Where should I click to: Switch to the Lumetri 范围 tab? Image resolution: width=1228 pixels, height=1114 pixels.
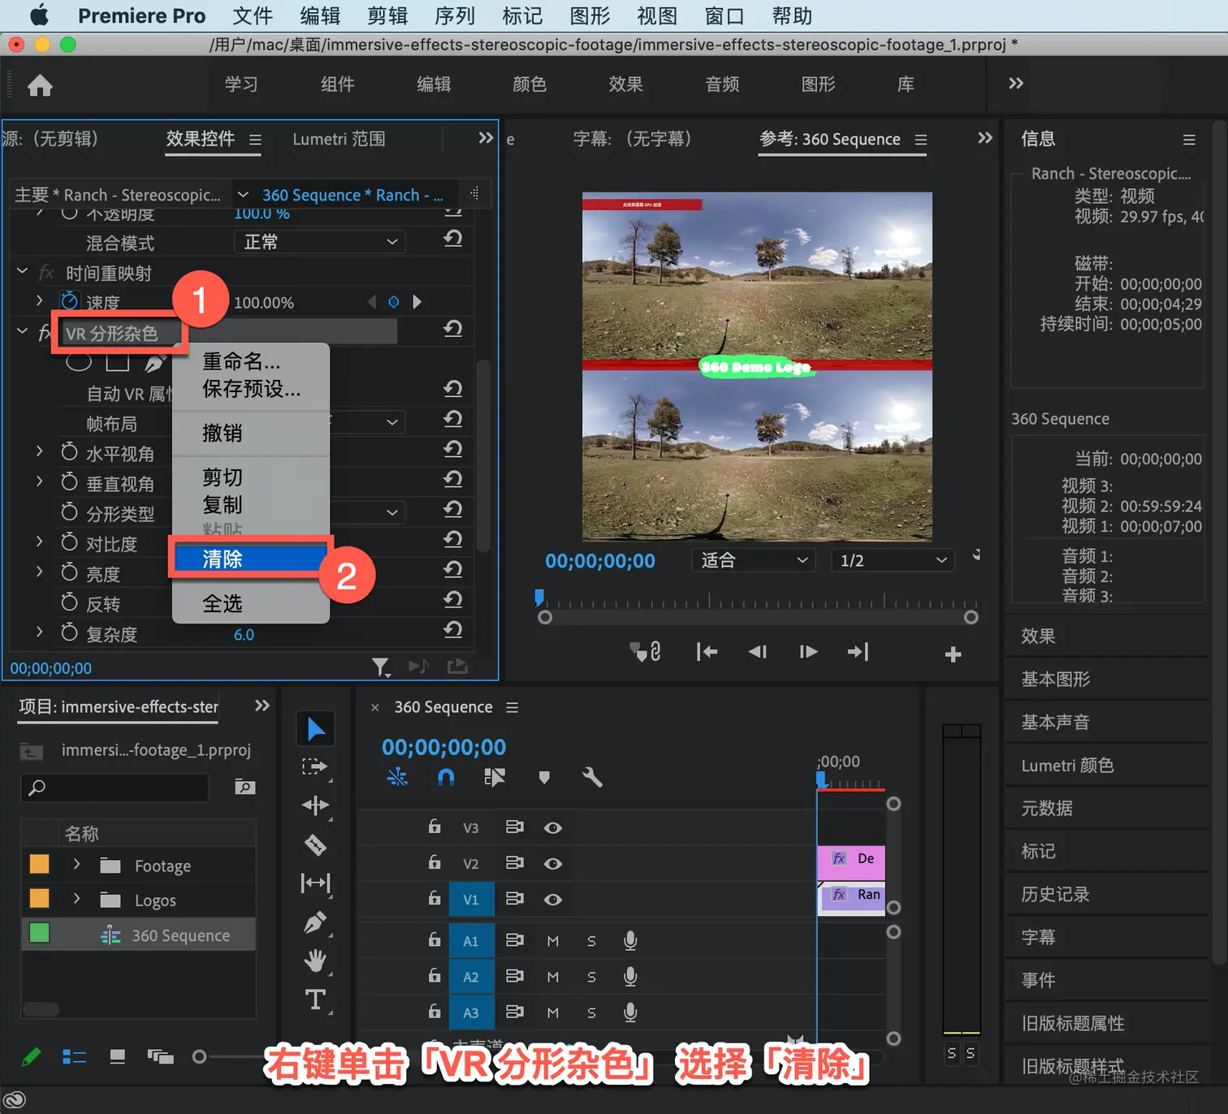(339, 139)
